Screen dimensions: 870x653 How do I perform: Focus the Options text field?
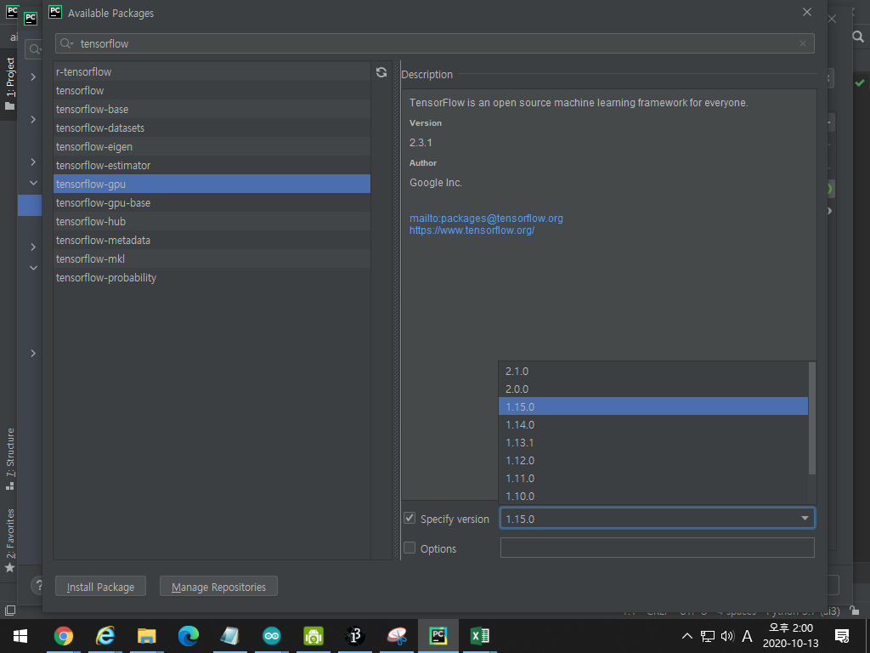(x=657, y=548)
